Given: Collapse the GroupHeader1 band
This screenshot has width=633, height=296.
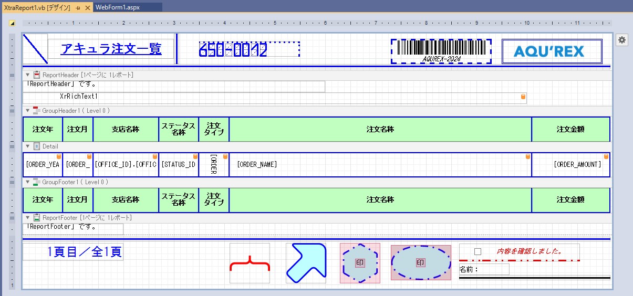Looking at the screenshot, I should tap(28, 111).
